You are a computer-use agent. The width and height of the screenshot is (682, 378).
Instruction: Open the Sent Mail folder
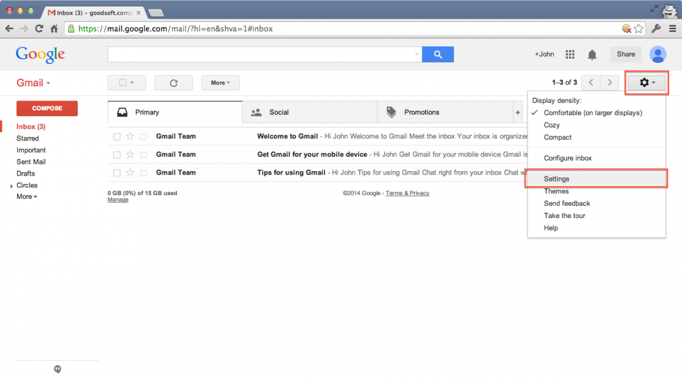[x=31, y=162]
